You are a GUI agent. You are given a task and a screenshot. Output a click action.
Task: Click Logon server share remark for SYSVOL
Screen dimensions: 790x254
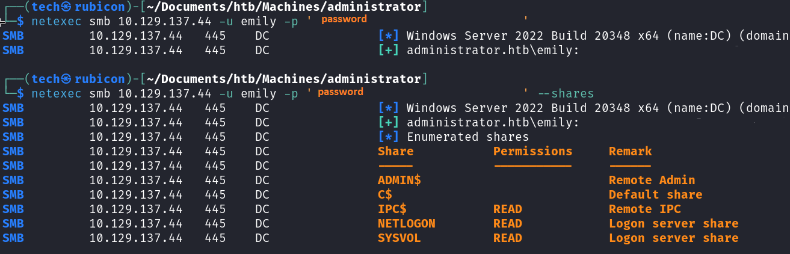click(x=673, y=238)
